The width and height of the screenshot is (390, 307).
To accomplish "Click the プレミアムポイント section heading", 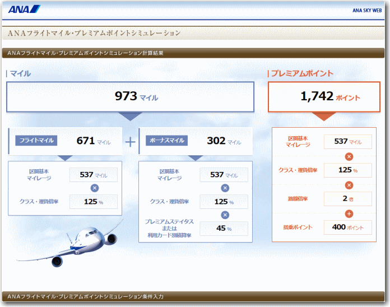I will (x=302, y=73).
